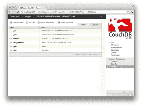This screenshot has width=142, height=107.
Task: Edit the content value about peanut butter
Action: coord(55,38)
